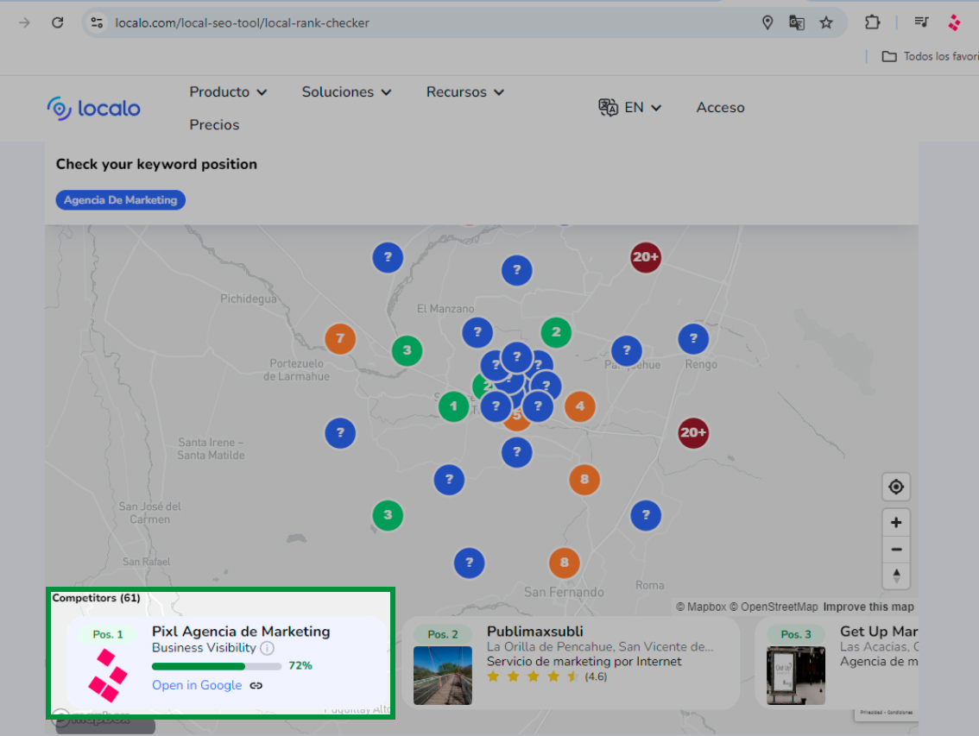Select the blue ? marker beside Rengo label
The width and height of the screenshot is (979, 736).
pos(693,339)
